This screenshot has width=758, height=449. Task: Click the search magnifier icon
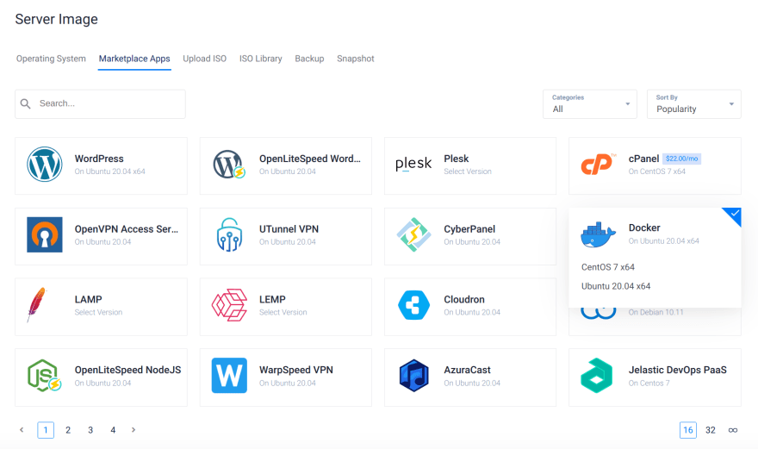26,103
